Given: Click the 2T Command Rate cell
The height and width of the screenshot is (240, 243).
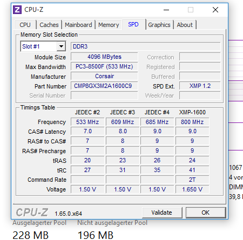Looking at the screenshot, I should point(192,180).
